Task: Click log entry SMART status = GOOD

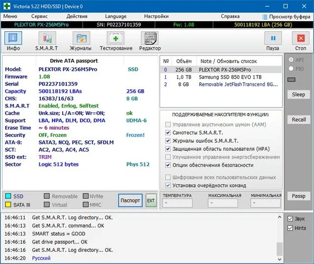Action: tap(59, 234)
